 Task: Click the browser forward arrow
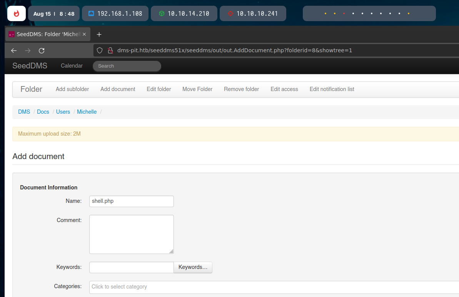[x=28, y=51]
